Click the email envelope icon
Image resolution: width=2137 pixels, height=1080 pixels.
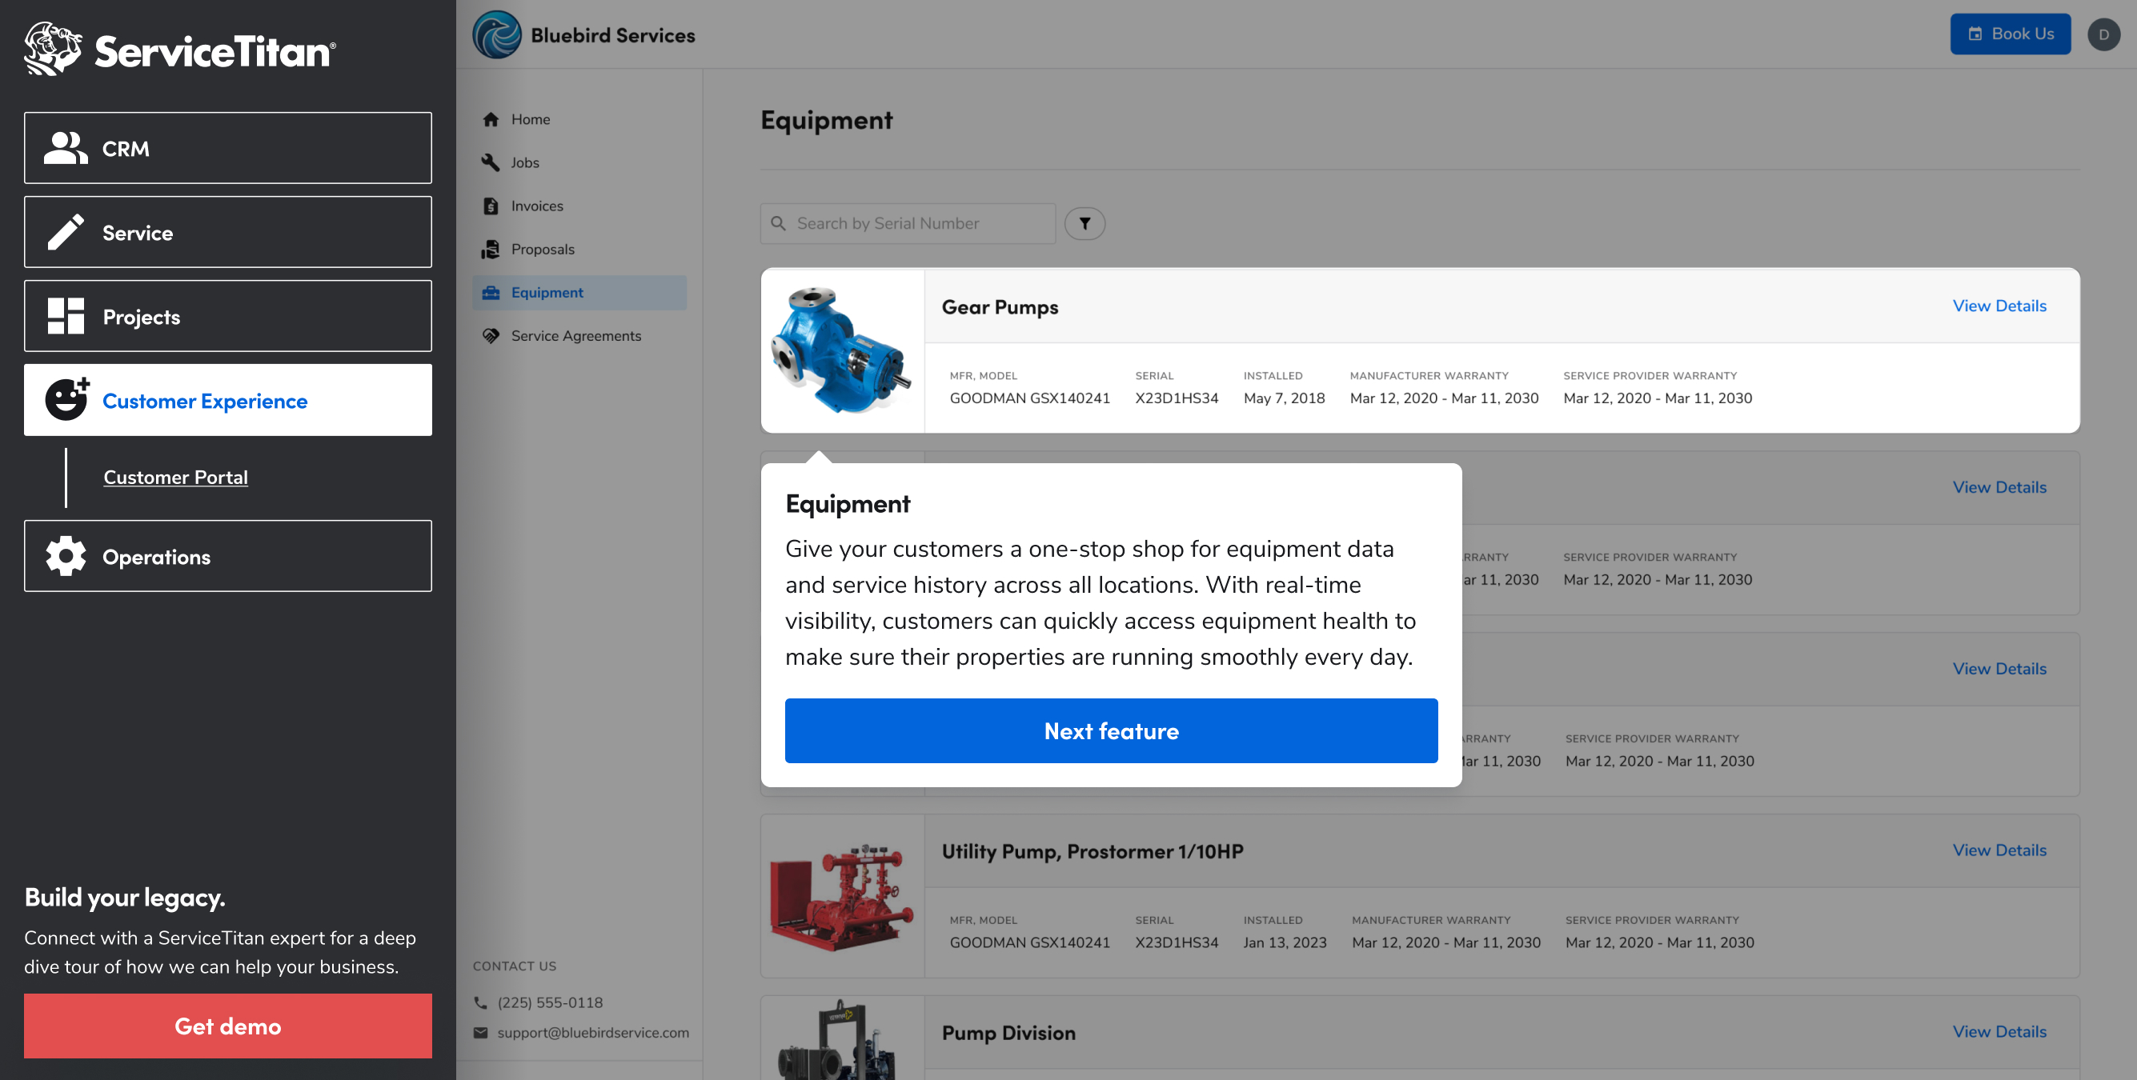click(480, 1032)
